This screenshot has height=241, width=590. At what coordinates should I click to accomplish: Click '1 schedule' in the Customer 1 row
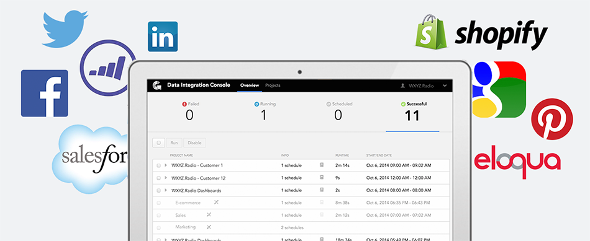(x=291, y=165)
